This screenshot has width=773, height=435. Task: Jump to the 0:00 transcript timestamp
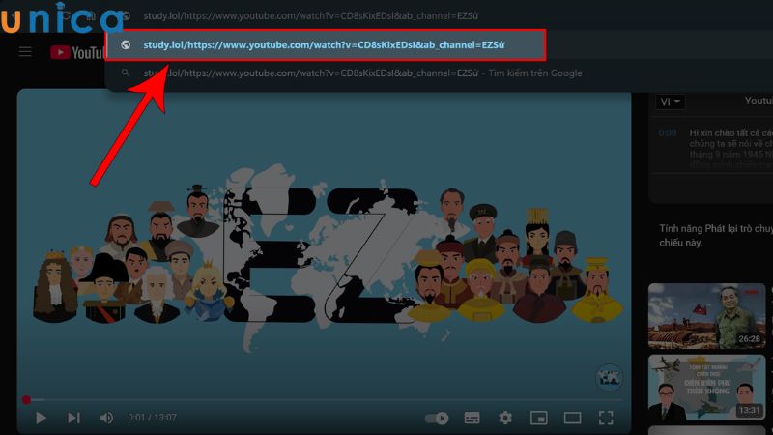(668, 133)
